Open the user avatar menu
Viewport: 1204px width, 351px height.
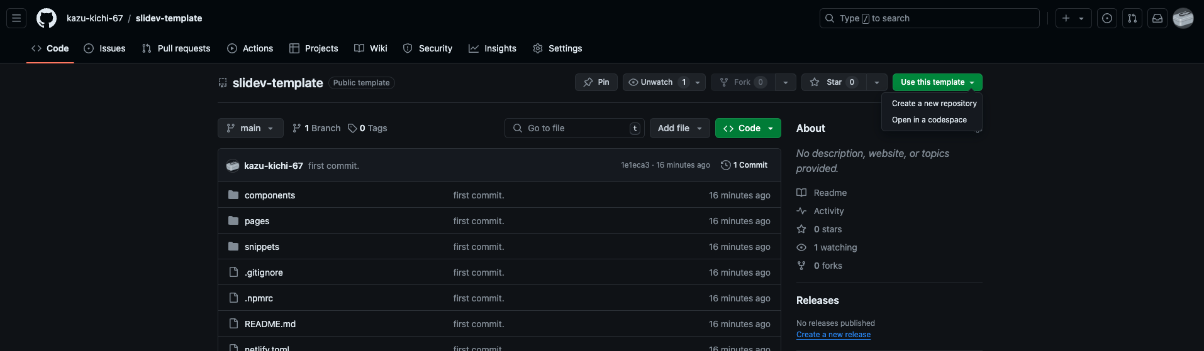click(1183, 18)
